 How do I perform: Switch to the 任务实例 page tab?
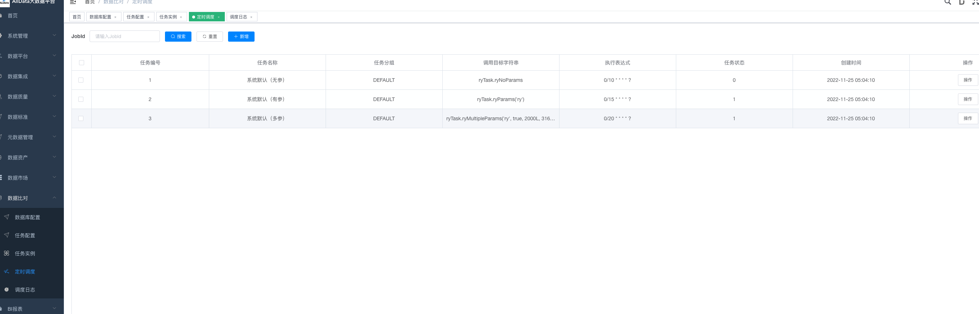pyautogui.click(x=168, y=17)
